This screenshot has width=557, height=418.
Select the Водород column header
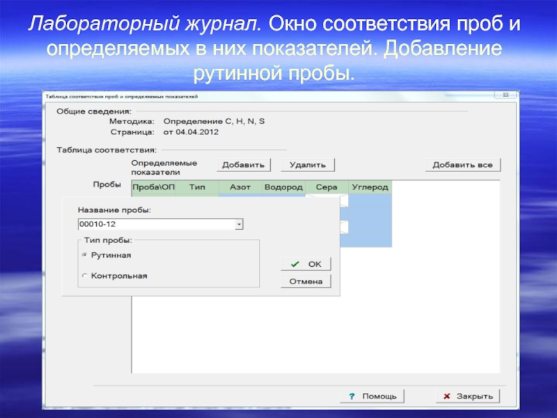click(283, 187)
